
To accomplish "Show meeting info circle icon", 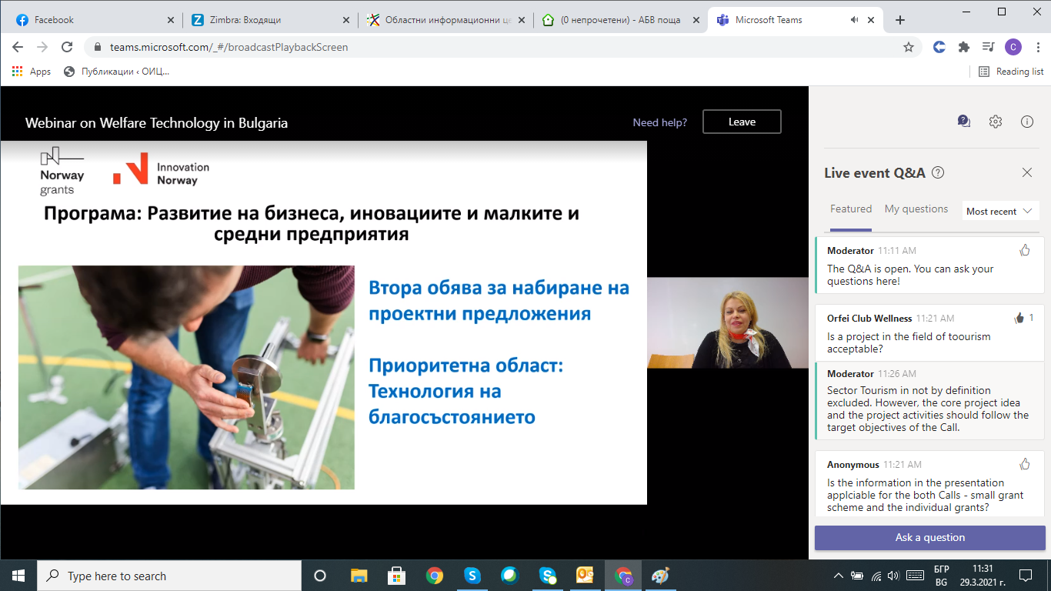I will tap(1026, 121).
